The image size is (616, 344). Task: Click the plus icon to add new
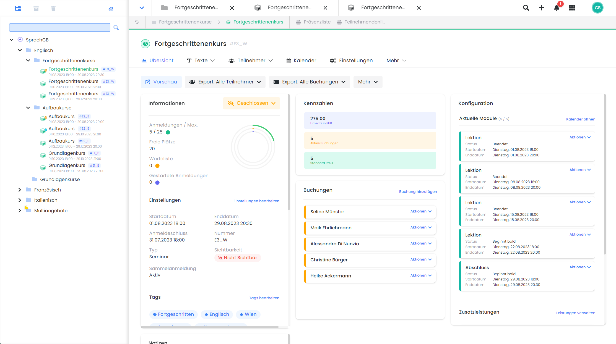(x=541, y=8)
